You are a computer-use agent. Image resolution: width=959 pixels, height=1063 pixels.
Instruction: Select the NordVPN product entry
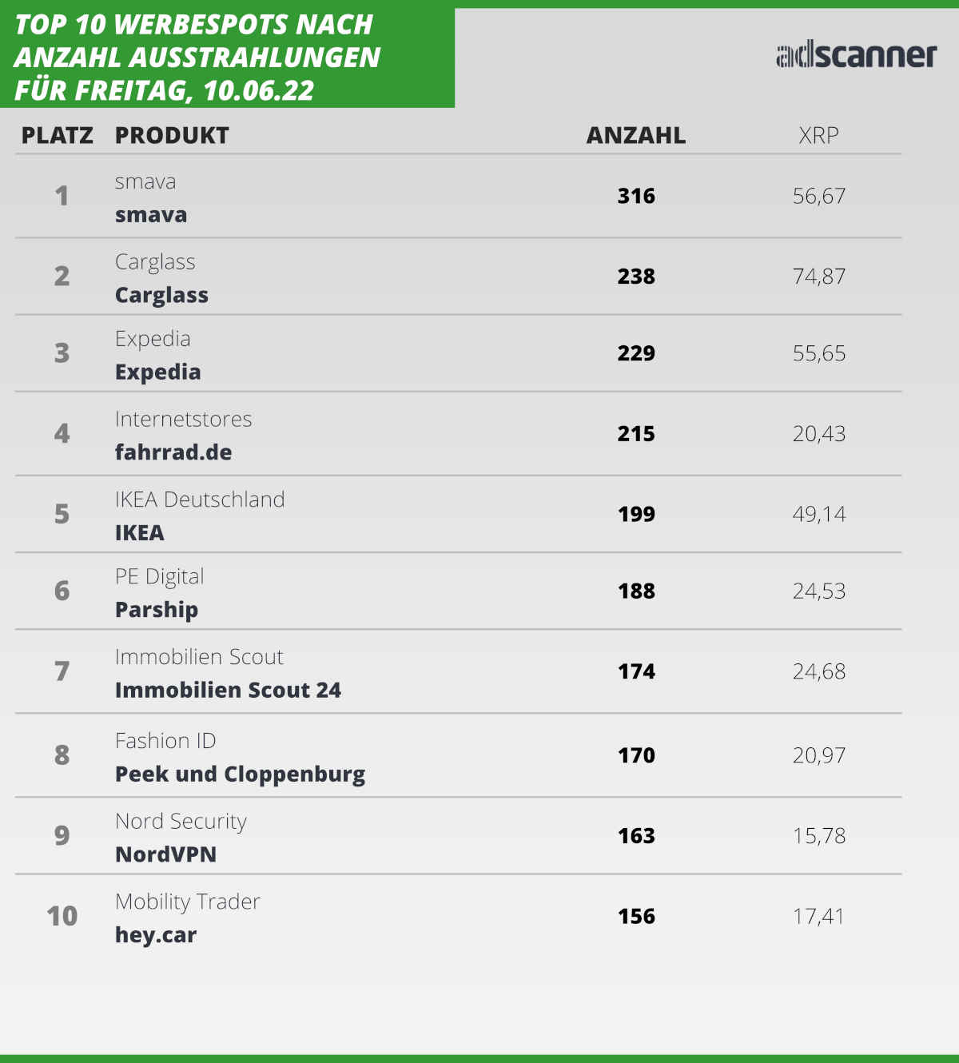tap(165, 854)
